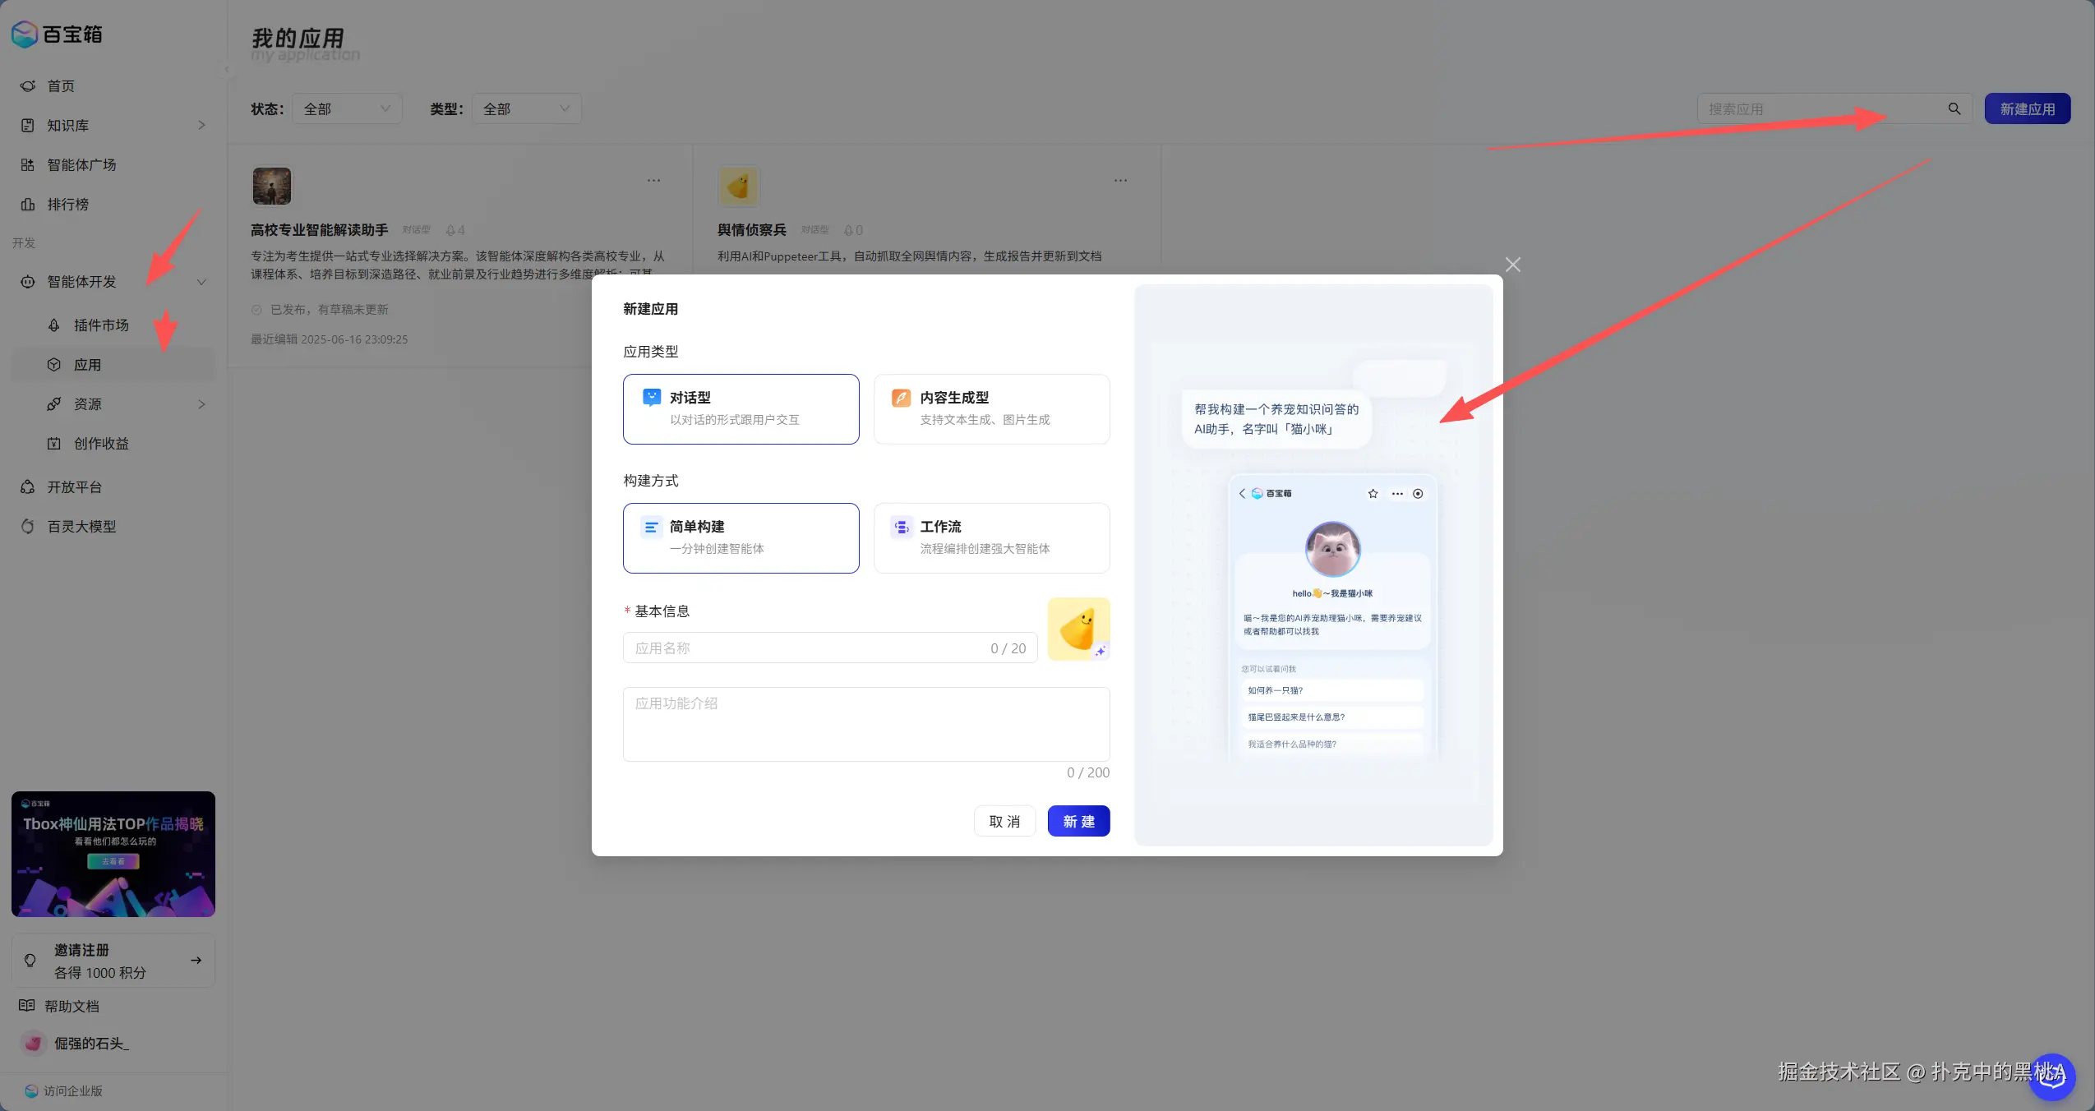Select the 内容生成型 application type
The height and width of the screenshot is (1111, 2095).
(x=991, y=408)
